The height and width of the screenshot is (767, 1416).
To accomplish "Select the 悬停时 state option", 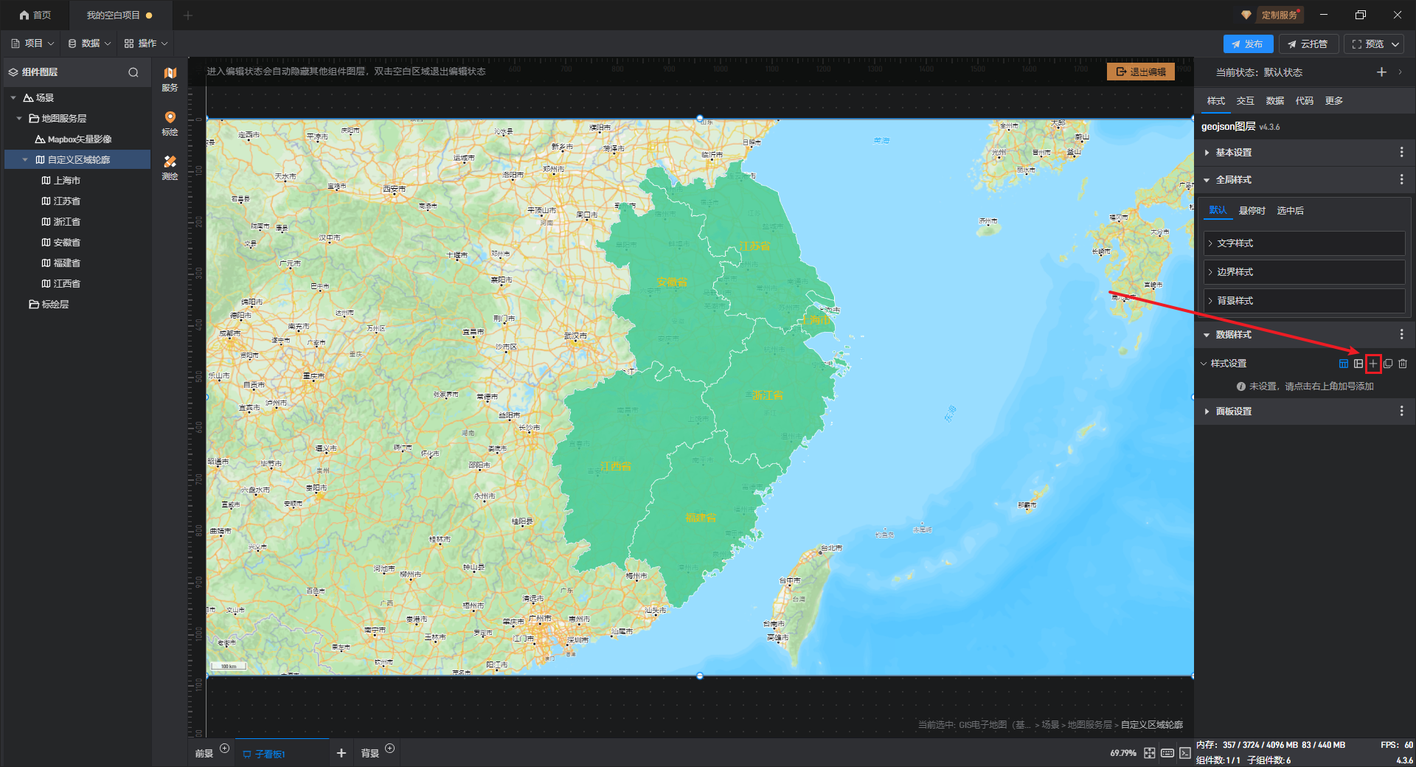I will pyautogui.click(x=1252, y=211).
